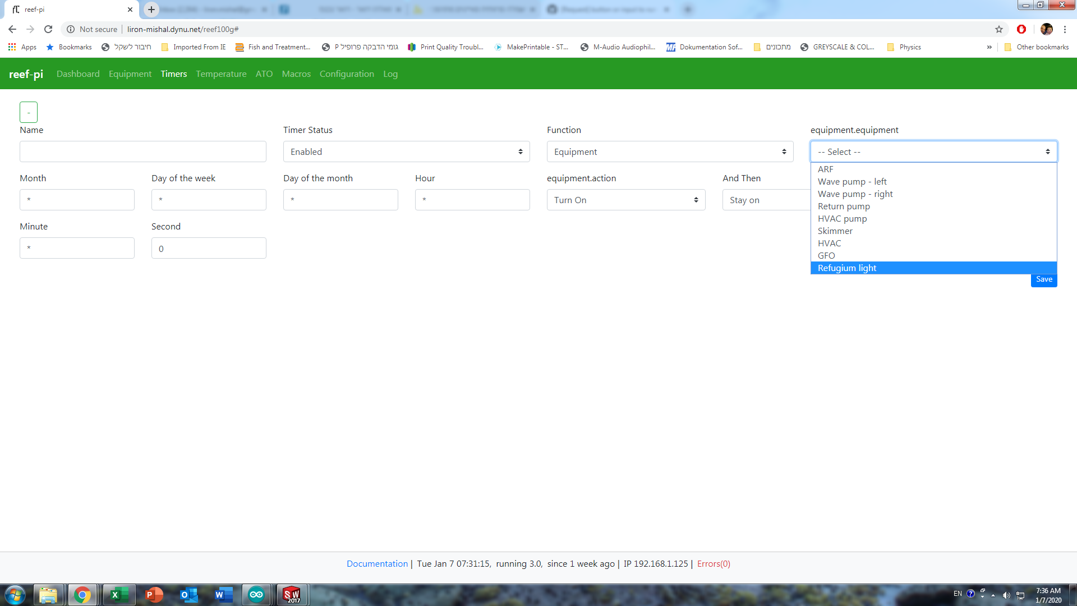
Task: Click the Opera extension icon in toolbar
Action: pyautogui.click(x=1021, y=29)
